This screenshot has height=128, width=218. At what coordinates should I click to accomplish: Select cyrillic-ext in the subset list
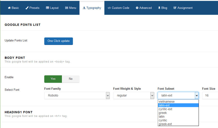pyautogui.click(x=165, y=109)
